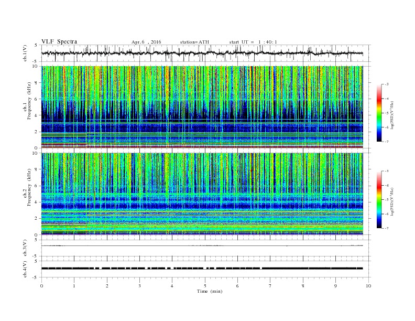Click the "-5" tick on ch.1 colorbar

[387, 113]
